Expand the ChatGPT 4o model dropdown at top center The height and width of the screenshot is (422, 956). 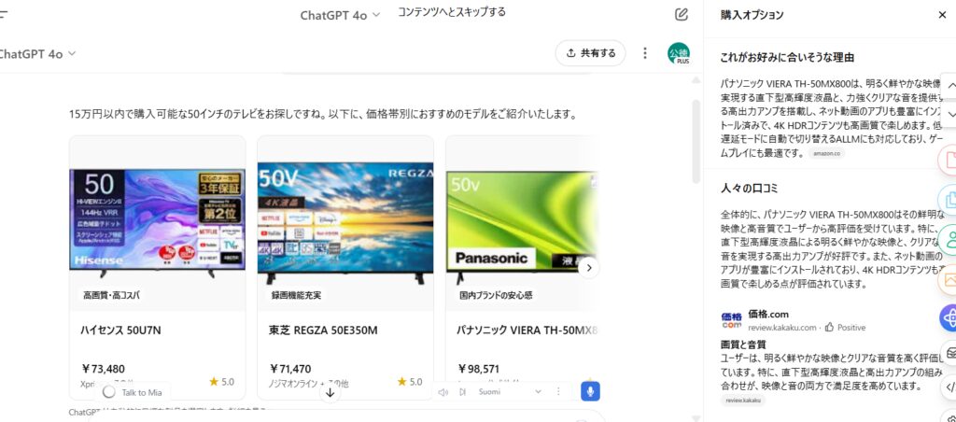340,15
